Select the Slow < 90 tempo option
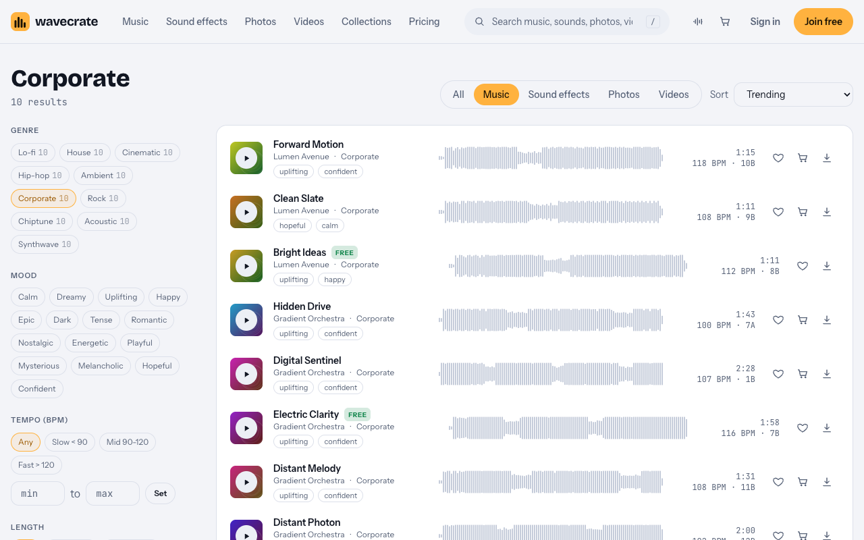Viewport: 864px width, 540px height. tap(70, 442)
